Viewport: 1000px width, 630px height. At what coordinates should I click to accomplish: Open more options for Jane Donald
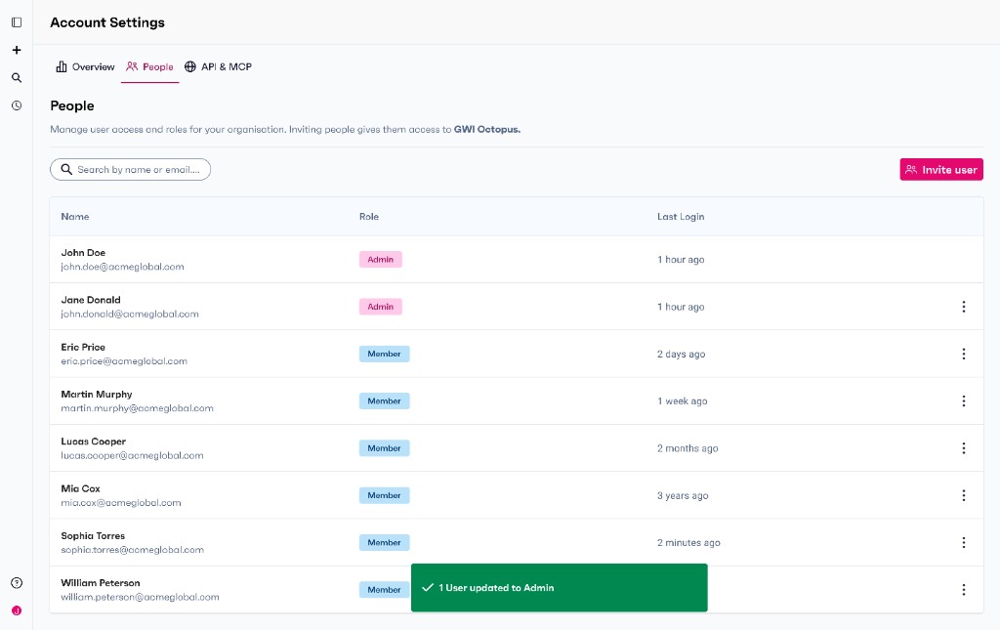[x=964, y=307]
